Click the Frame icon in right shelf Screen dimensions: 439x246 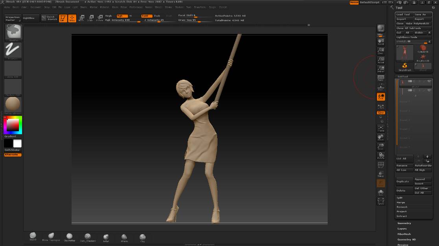tap(380, 128)
